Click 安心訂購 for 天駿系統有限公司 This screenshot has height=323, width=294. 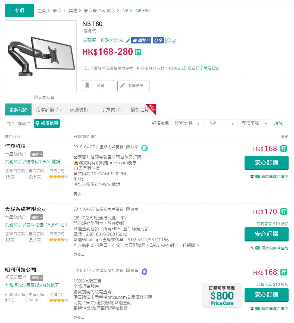coord(266,234)
